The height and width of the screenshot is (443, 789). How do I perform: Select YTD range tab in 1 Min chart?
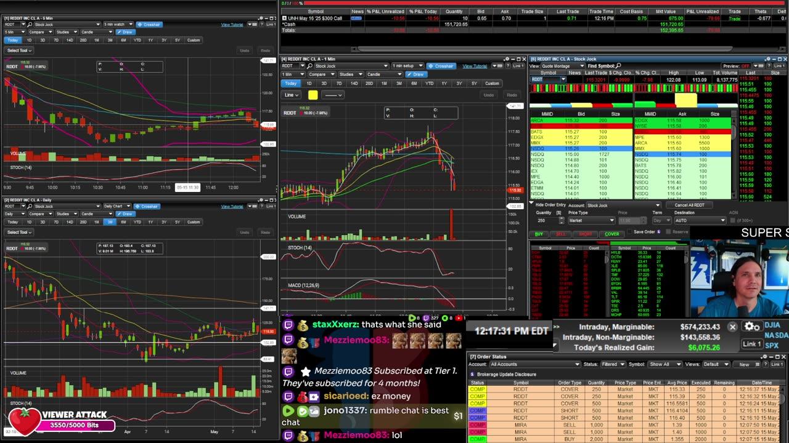(429, 83)
